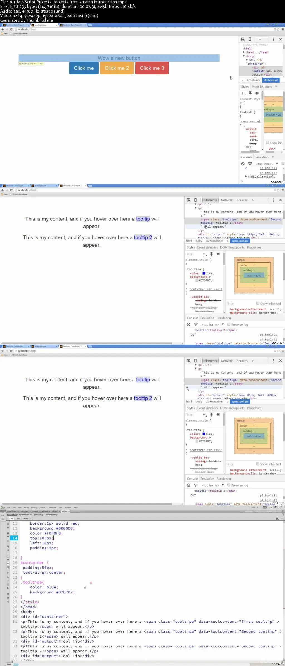Reload the localhost/p2.html page

coord(11,29)
